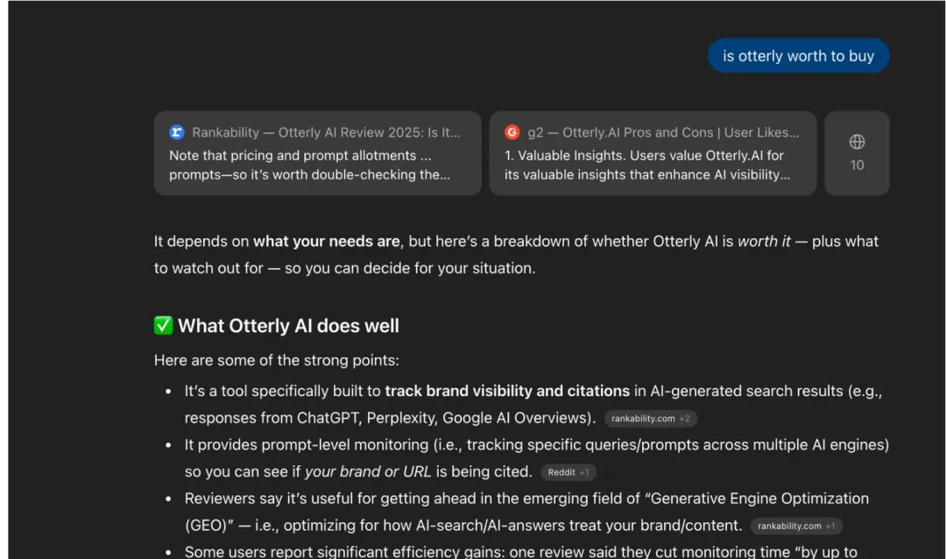This screenshot has height=559, width=946.
Task: Expand the additional sources count showing 10
Action: point(857,165)
